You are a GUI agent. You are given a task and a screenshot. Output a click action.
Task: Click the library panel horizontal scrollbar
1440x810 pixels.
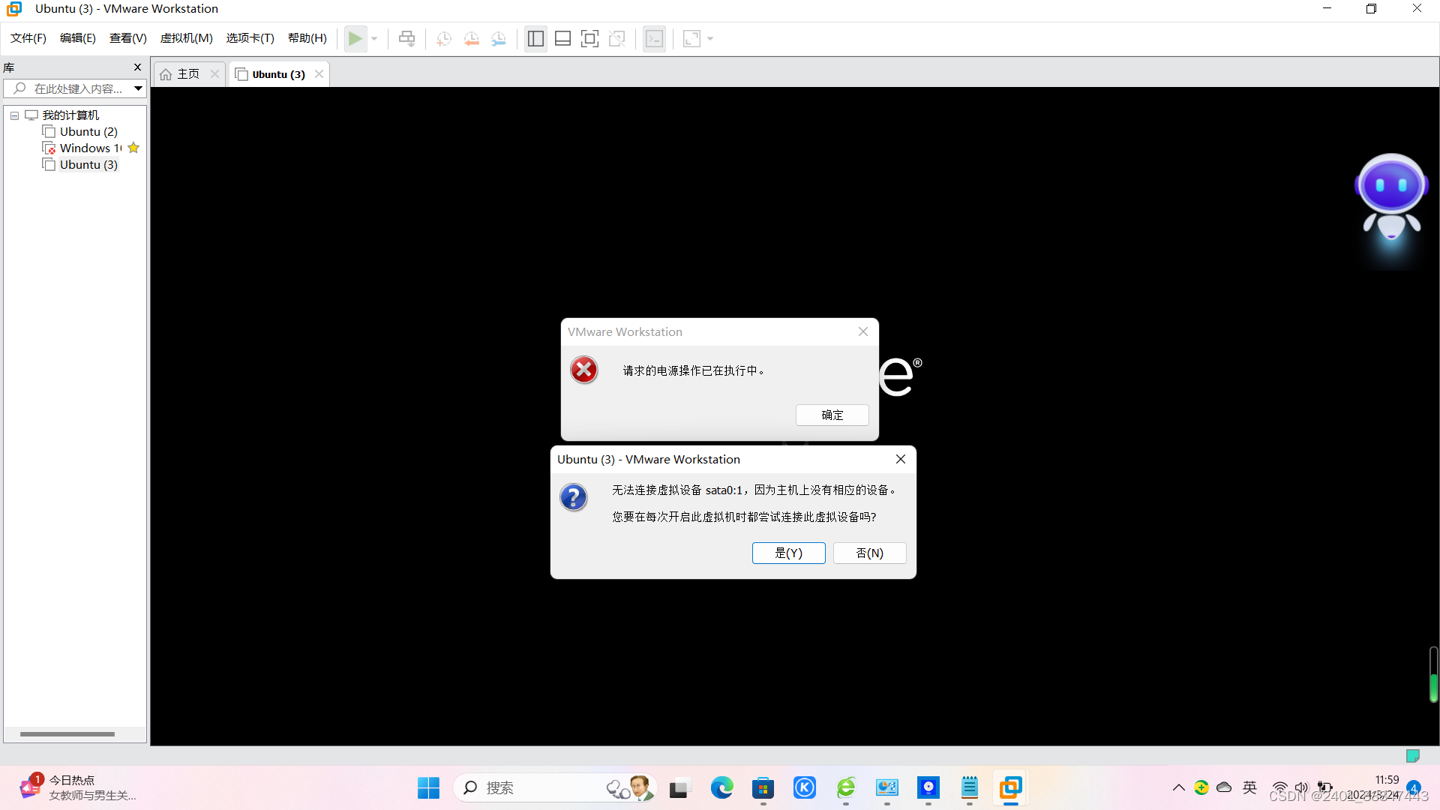[x=67, y=734]
